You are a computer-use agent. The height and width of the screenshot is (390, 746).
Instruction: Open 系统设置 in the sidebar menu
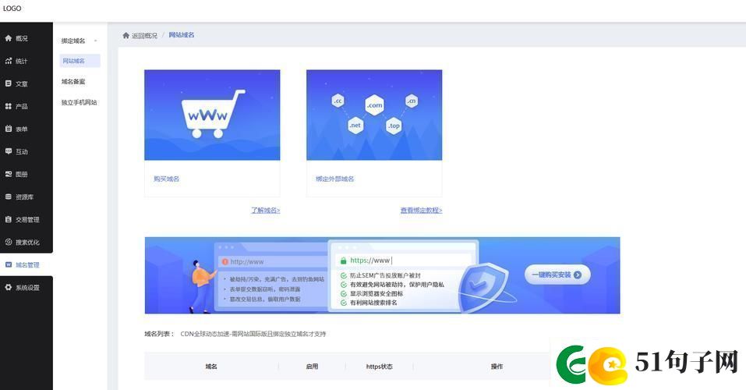click(27, 288)
